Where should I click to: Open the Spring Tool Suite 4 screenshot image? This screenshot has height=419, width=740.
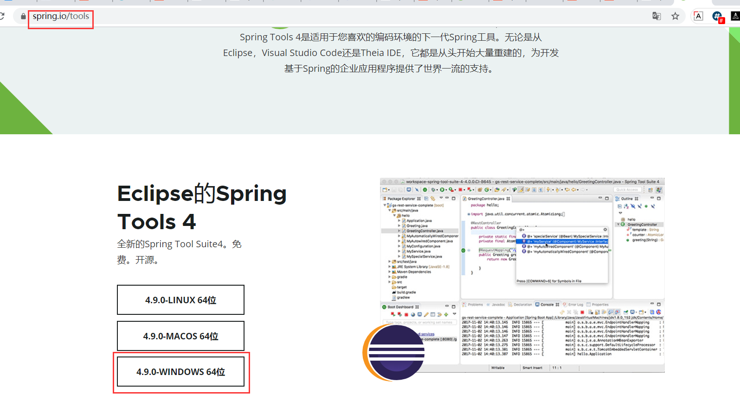[x=522, y=275]
